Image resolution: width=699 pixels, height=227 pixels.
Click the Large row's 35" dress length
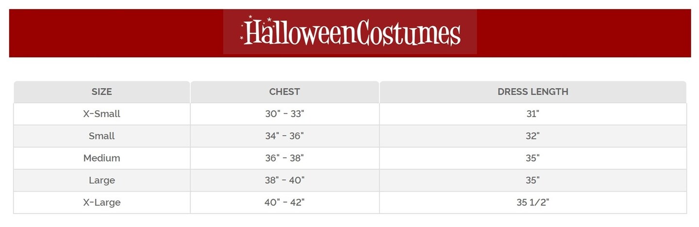pyautogui.click(x=533, y=181)
